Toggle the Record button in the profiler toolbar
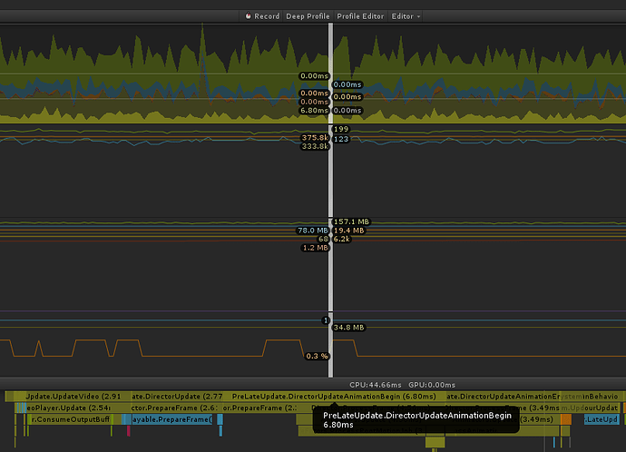The width and height of the screenshot is (626, 452). pos(262,16)
